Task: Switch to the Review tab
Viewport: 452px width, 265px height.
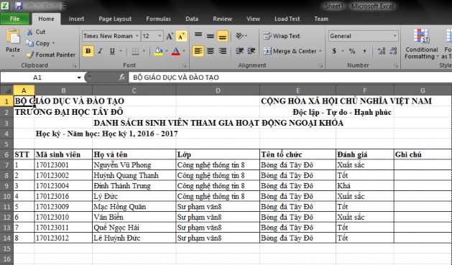Action: (223, 19)
